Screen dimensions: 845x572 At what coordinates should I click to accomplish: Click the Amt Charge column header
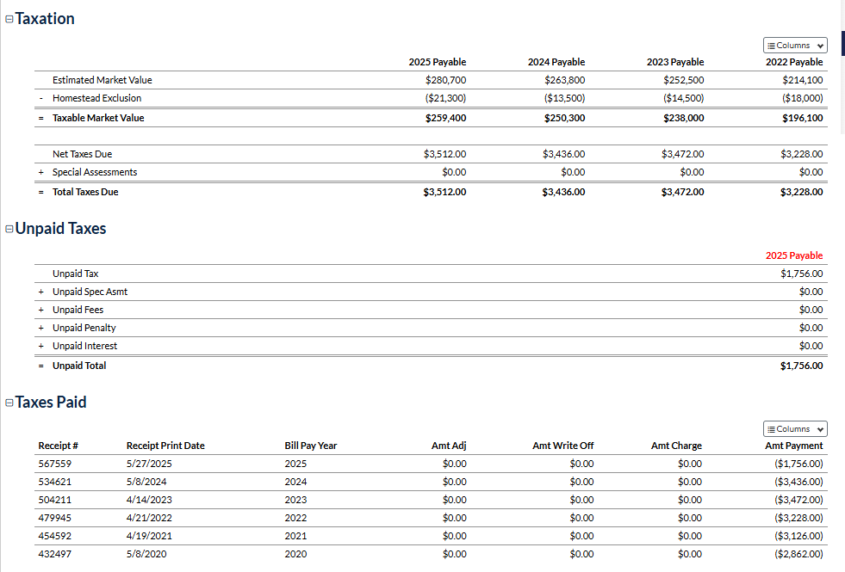tap(676, 446)
